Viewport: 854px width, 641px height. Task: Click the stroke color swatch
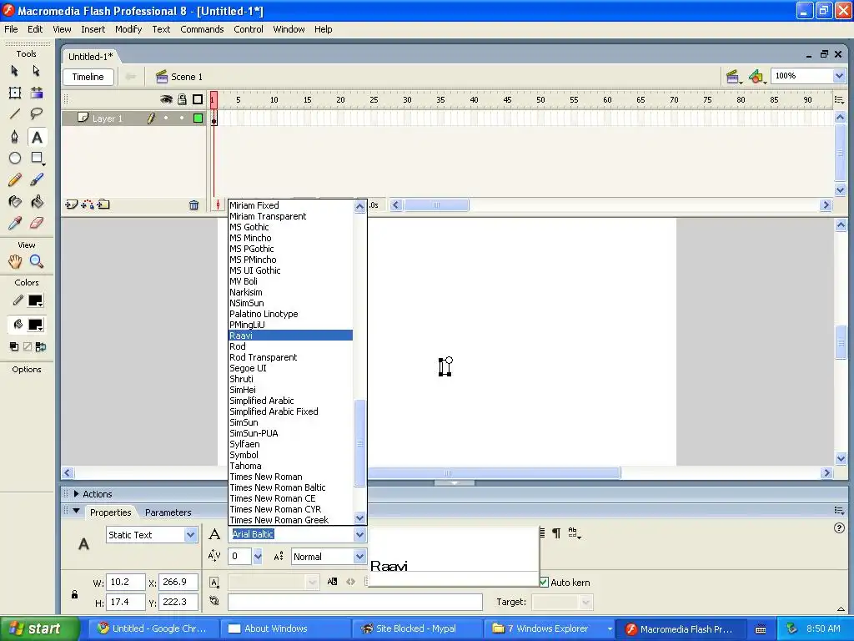tap(35, 300)
